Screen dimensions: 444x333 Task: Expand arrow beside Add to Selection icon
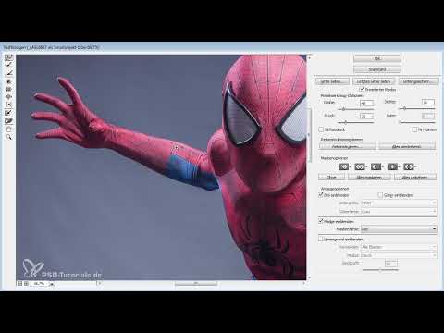point(366,166)
